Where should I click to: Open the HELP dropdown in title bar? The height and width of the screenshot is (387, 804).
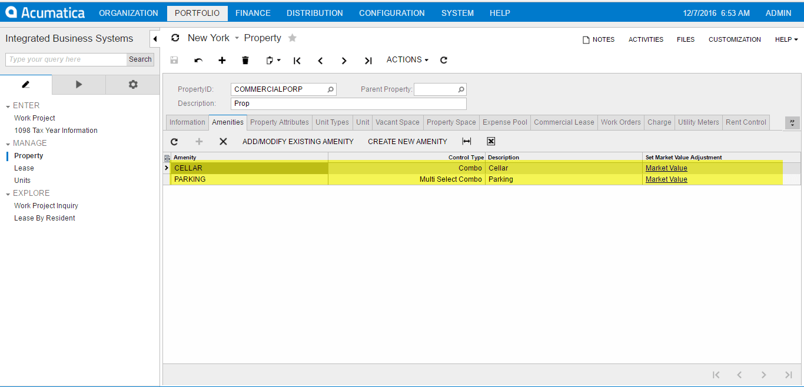click(786, 39)
